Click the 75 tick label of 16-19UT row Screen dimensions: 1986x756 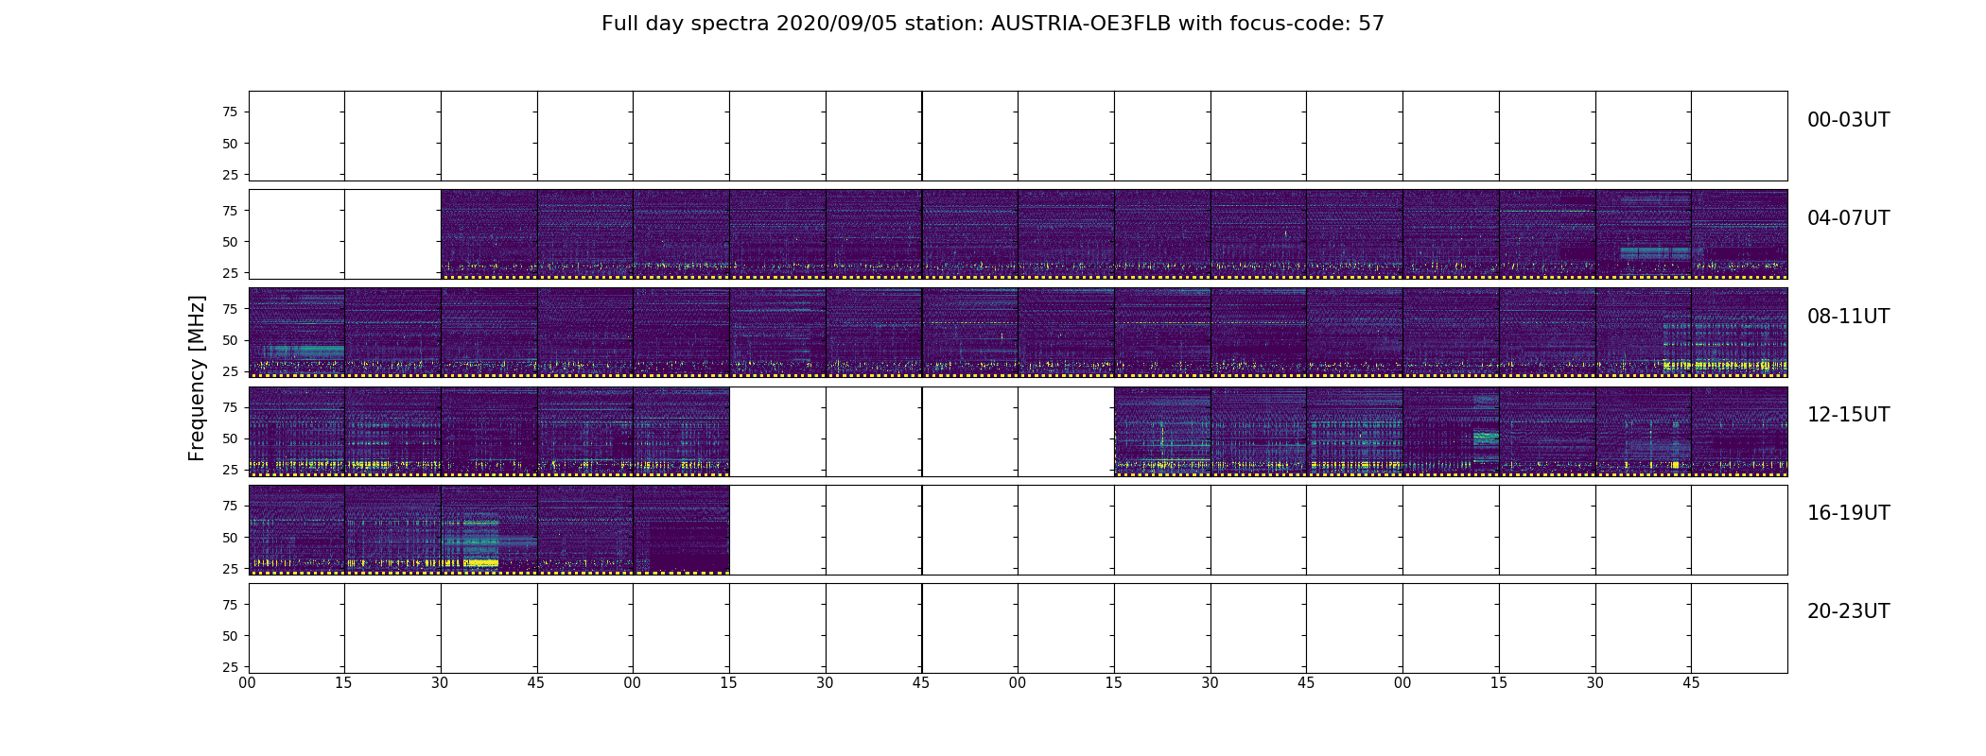pos(230,506)
